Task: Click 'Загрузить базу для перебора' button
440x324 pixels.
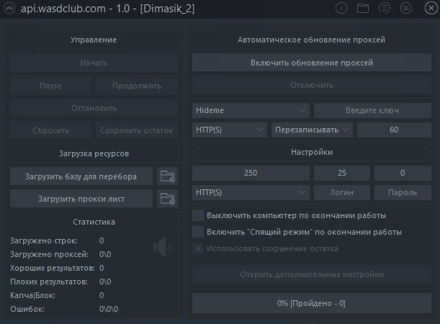Action: [81, 176]
